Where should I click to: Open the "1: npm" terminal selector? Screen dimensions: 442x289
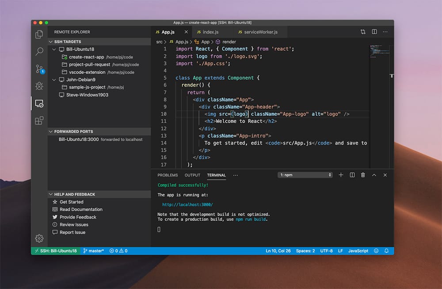305,174
